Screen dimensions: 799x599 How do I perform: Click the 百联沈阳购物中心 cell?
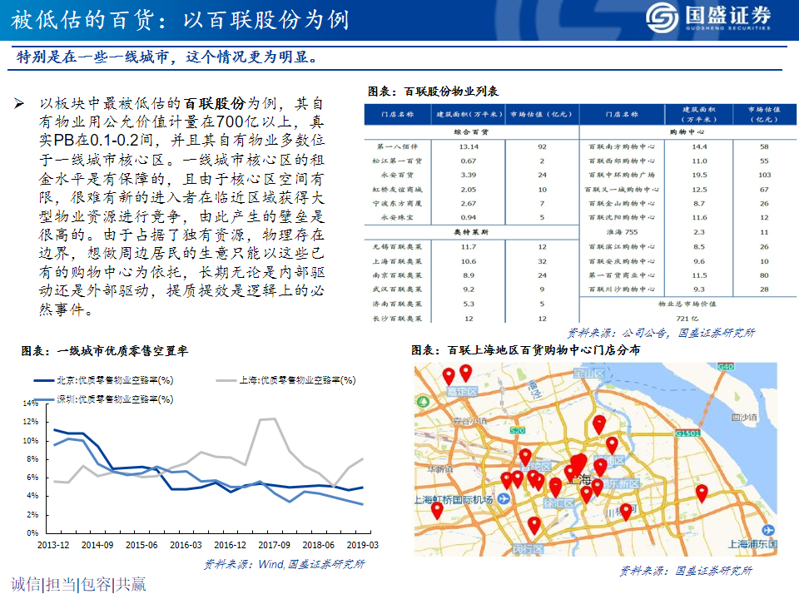point(622,217)
